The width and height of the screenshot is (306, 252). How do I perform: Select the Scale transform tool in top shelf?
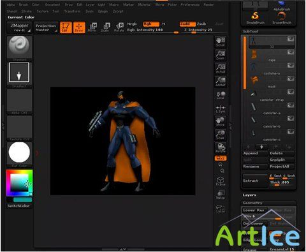pos(105,27)
